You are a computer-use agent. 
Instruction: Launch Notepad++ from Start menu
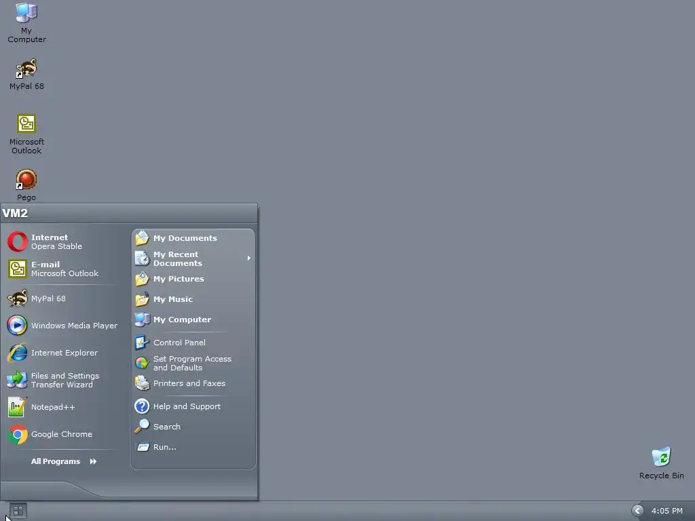62,407
